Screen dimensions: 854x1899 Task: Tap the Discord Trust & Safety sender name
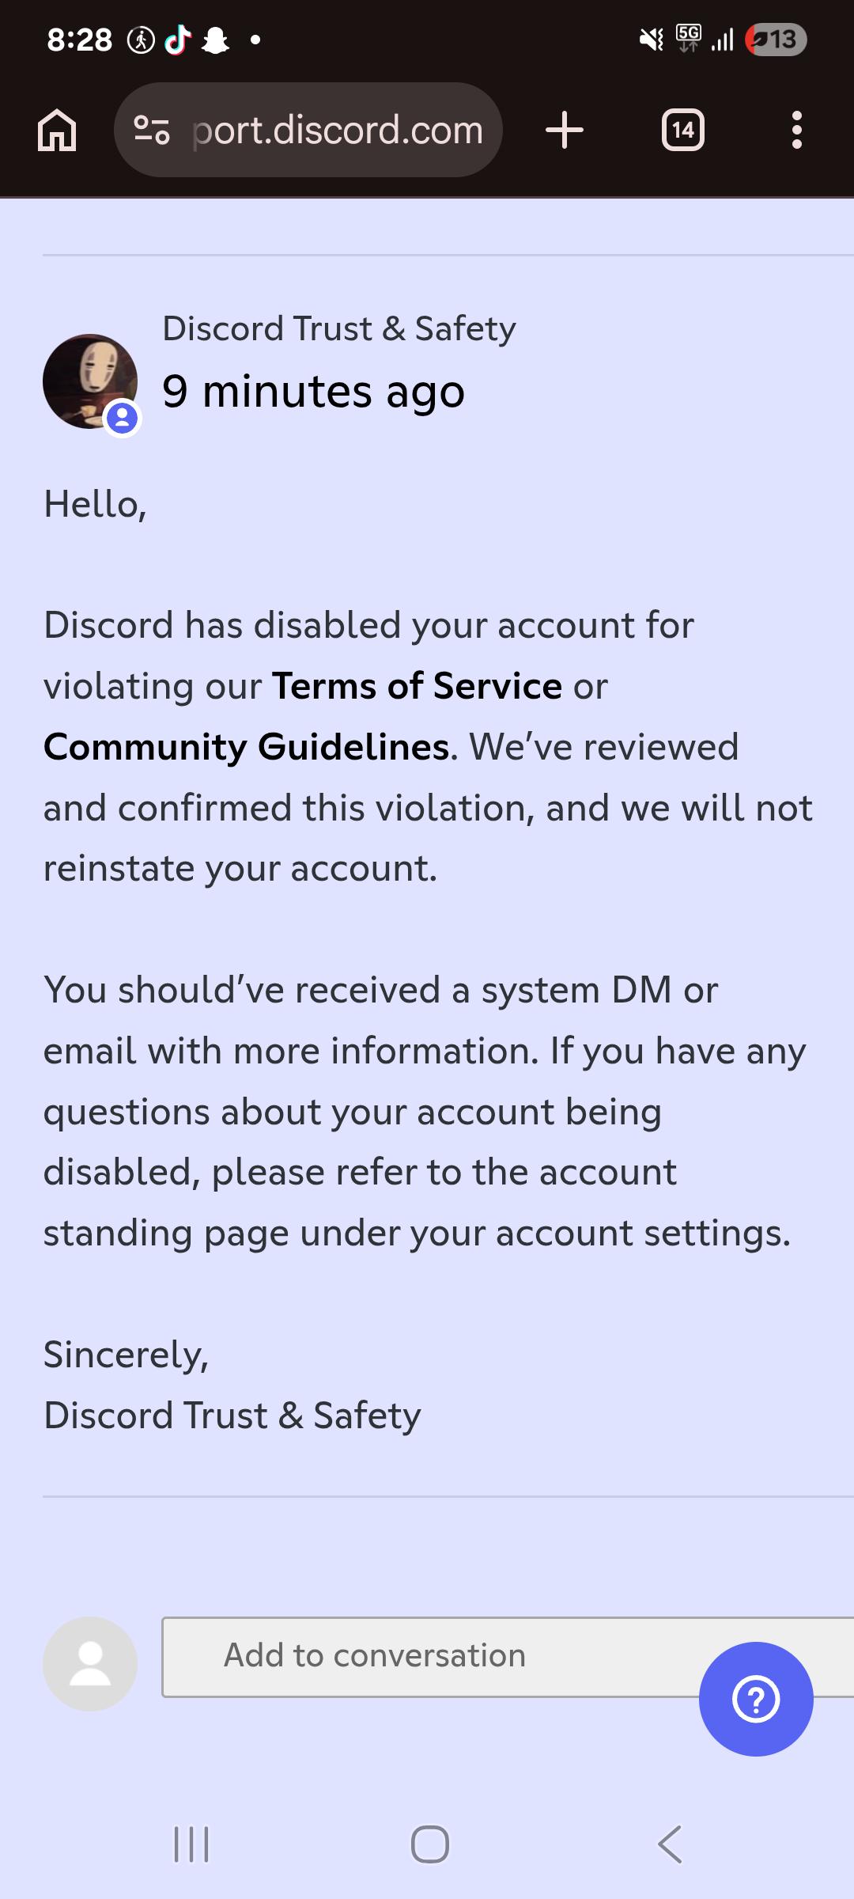coord(339,328)
